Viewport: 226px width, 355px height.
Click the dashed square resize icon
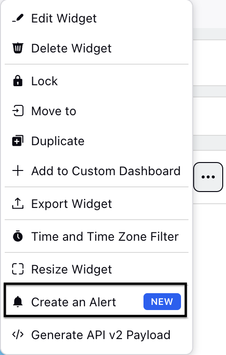pos(18,269)
